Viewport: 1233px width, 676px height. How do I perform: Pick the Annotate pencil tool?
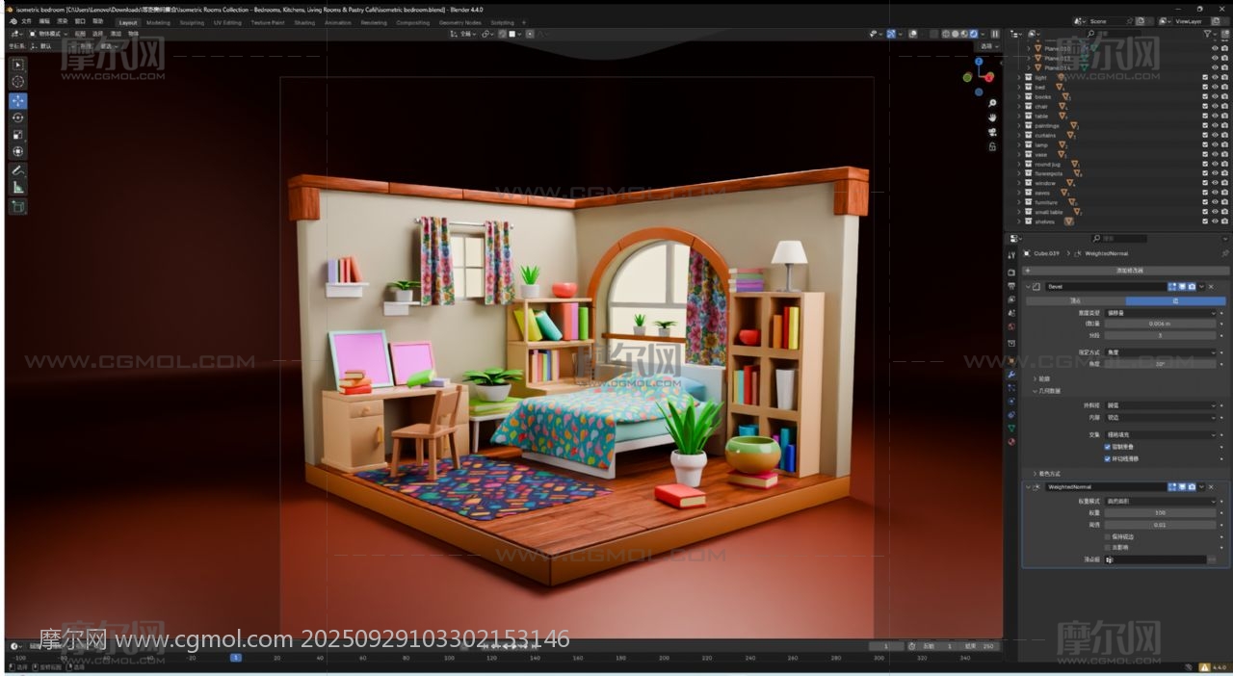(18, 170)
